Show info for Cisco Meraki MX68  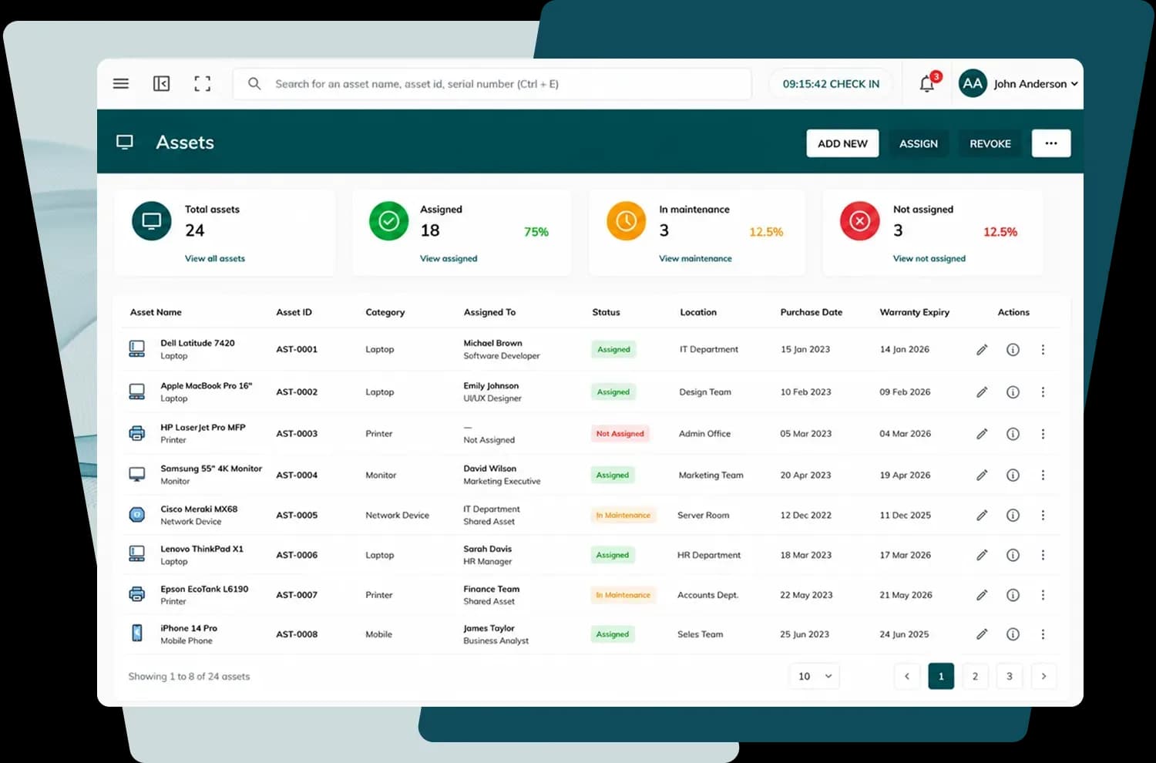(x=1013, y=515)
